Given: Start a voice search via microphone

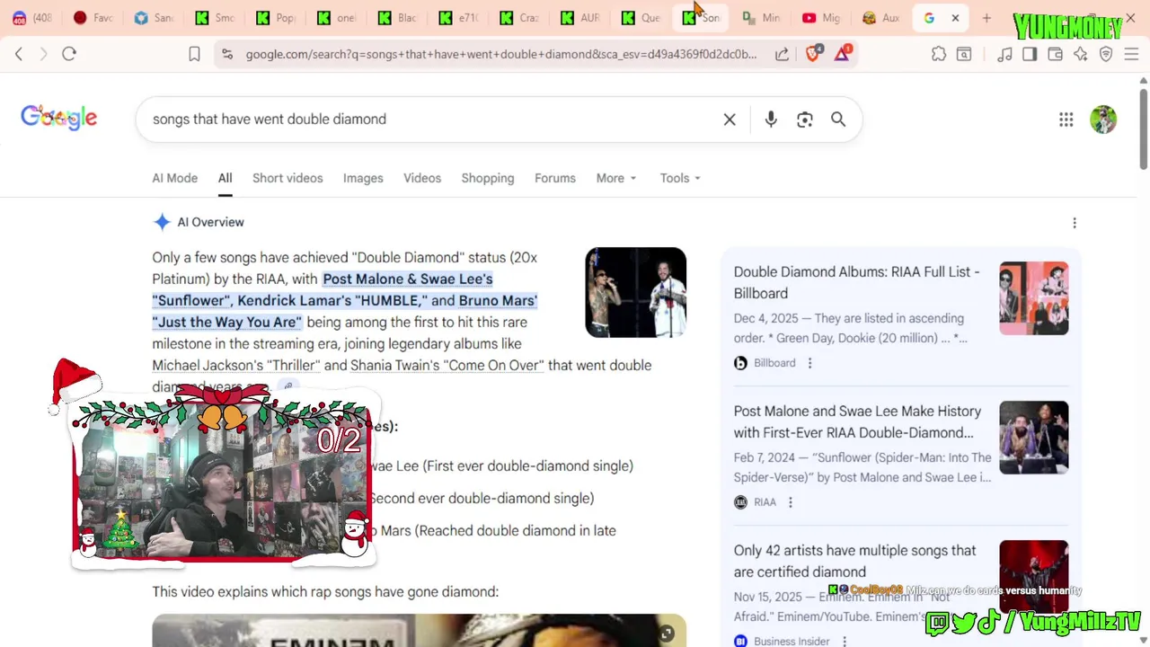Looking at the screenshot, I should click(771, 120).
